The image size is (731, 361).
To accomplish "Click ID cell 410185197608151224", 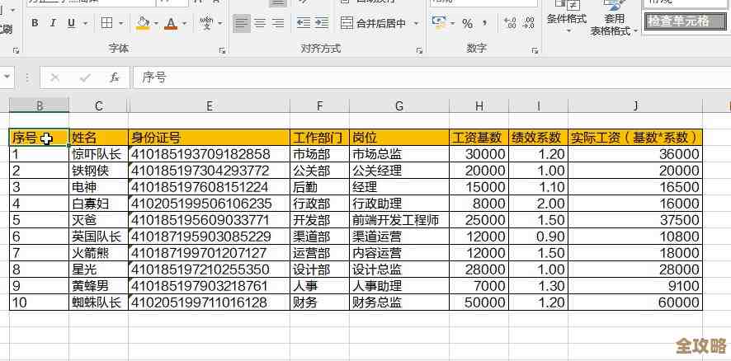I will click(x=210, y=187).
